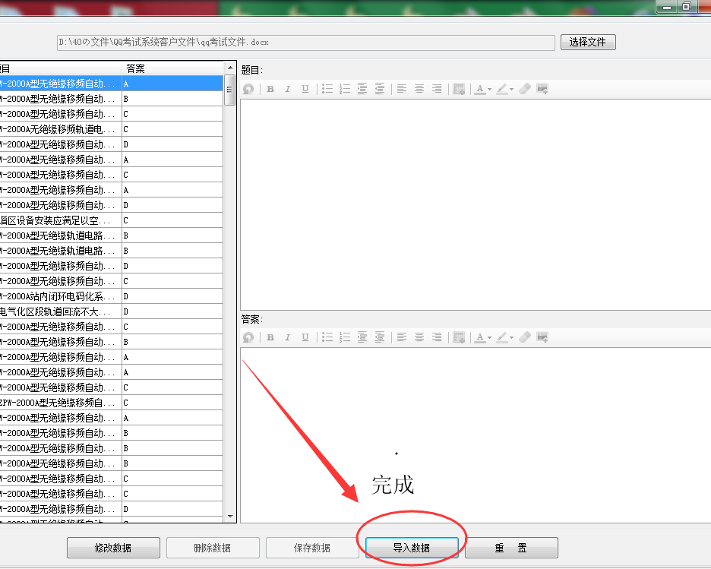Insert bulleted list in 题目 editor toolbar

[x=327, y=89]
